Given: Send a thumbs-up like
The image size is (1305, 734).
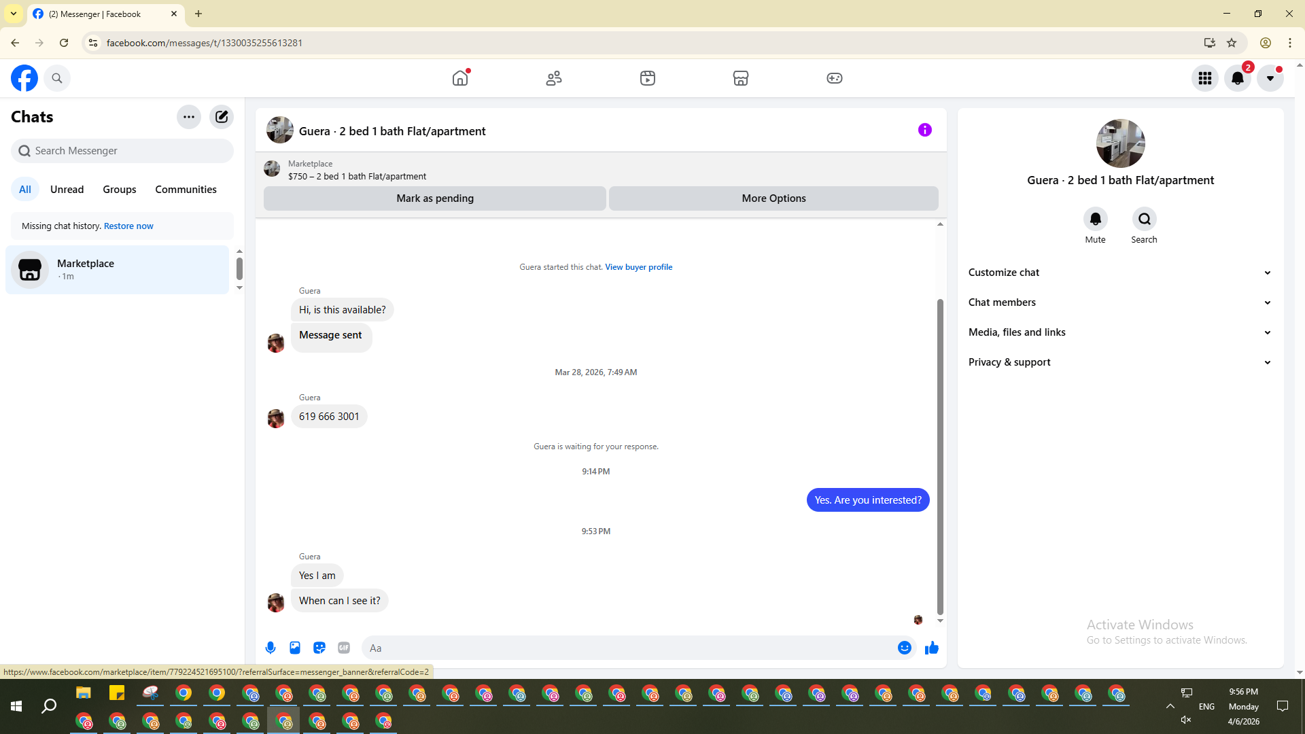Looking at the screenshot, I should pos(932,648).
